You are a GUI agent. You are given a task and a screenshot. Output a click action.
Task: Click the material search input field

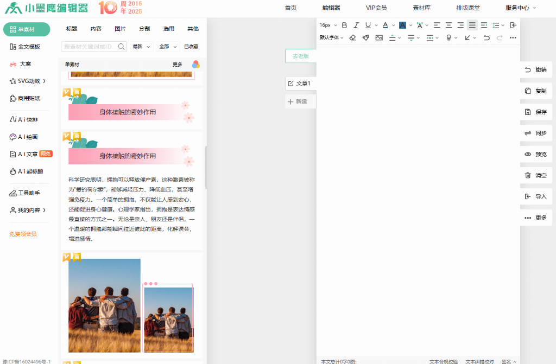point(90,47)
